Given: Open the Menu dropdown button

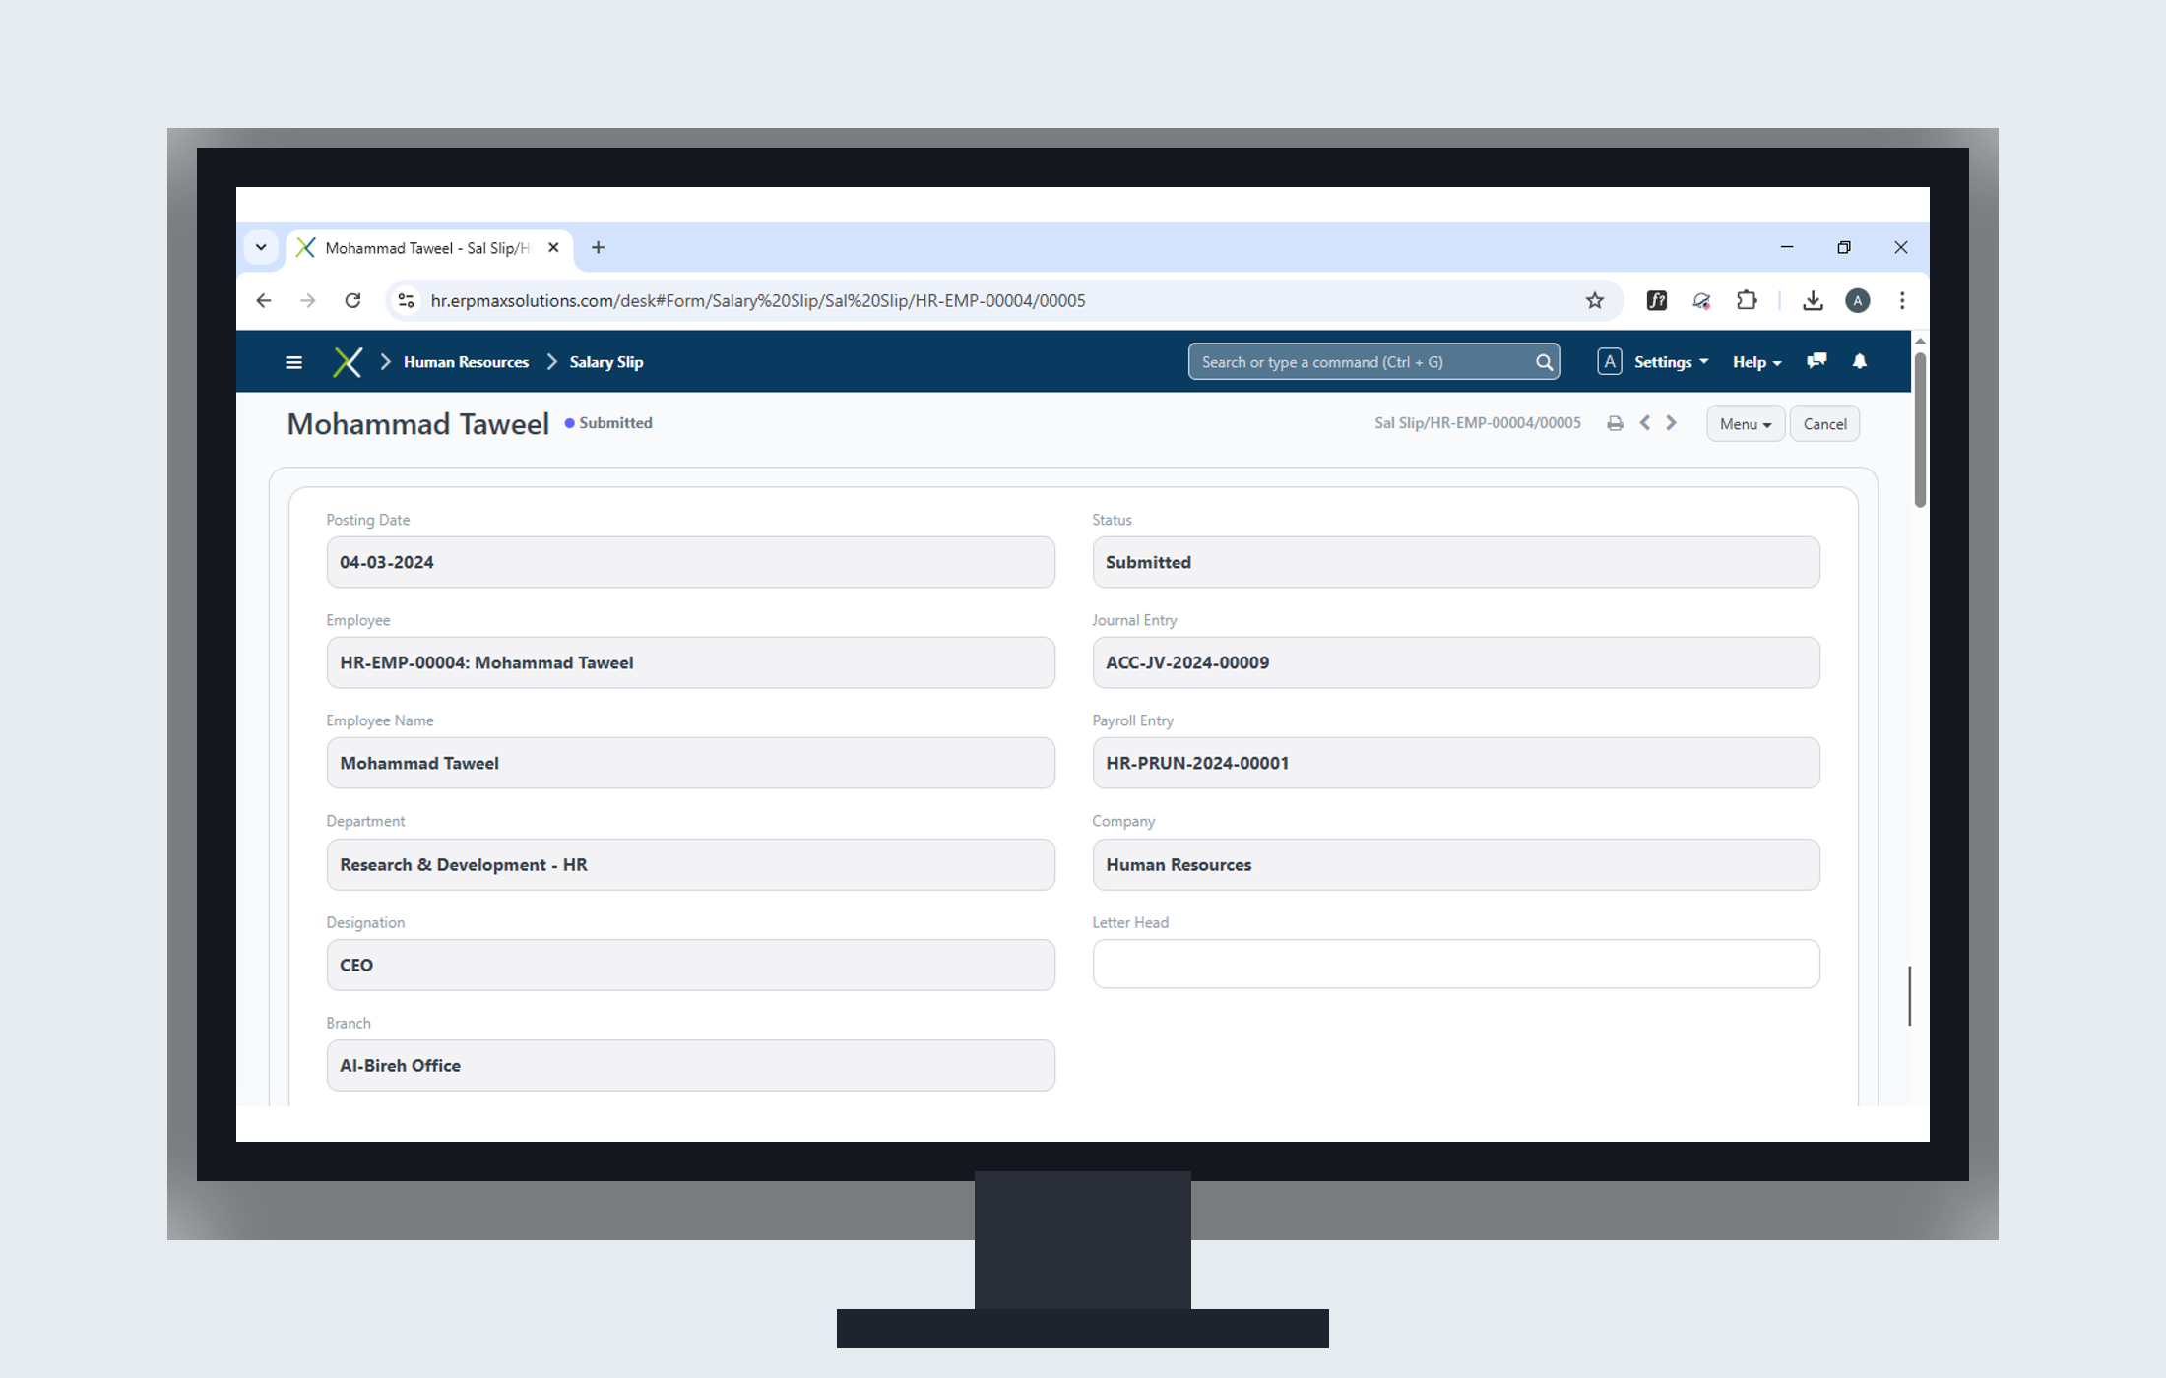Looking at the screenshot, I should pyautogui.click(x=1745, y=424).
